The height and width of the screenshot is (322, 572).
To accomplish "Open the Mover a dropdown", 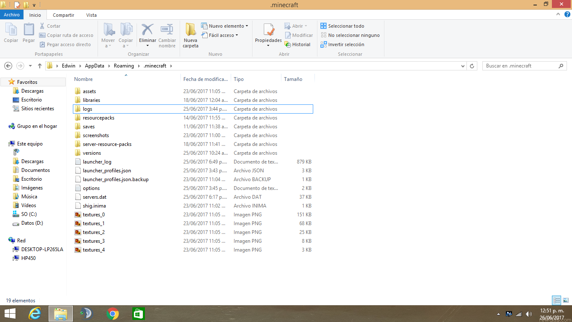I will (108, 36).
